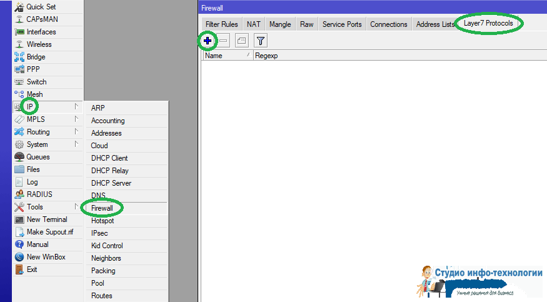
Task: Switch to the NAT tab
Action: coord(254,24)
